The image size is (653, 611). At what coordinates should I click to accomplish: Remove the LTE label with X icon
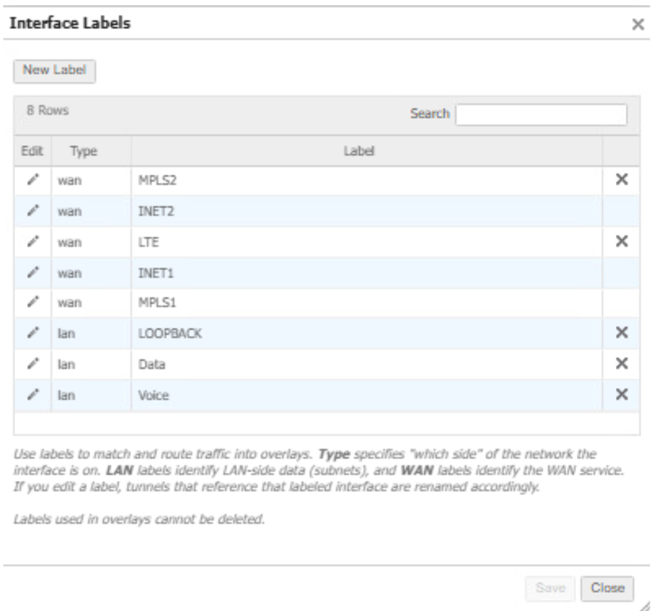[x=621, y=242]
